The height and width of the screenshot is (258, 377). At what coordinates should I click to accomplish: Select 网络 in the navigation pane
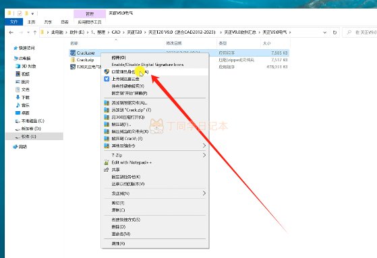(x=23, y=147)
